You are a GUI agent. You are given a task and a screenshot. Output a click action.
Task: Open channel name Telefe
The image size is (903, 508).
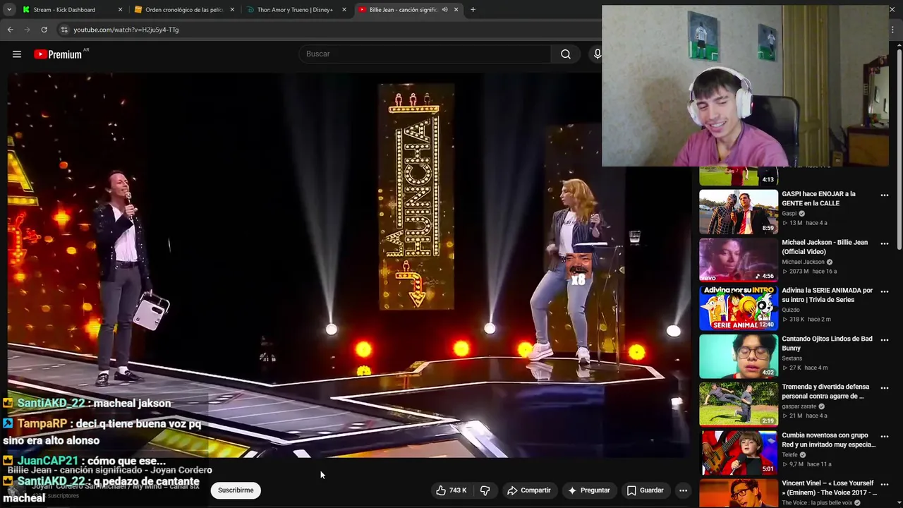click(x=790, y=455)
